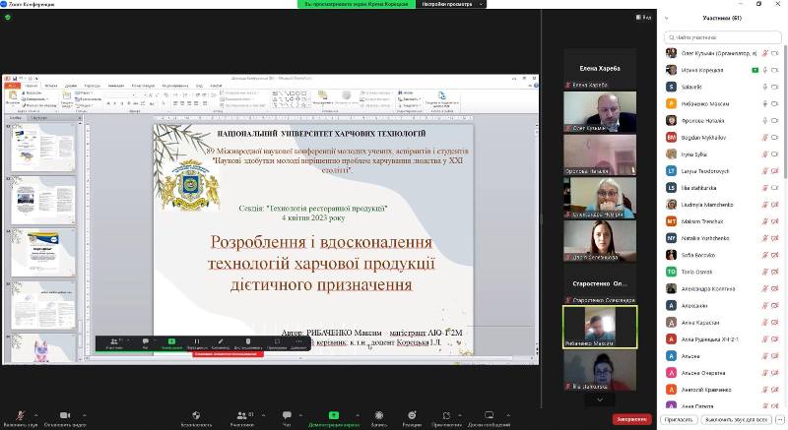Screen dimensions: 788x430
Task: Click the stop video camera icon
Action: [65, 415]
